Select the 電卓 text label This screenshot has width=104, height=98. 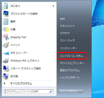(x=13, y=21)
